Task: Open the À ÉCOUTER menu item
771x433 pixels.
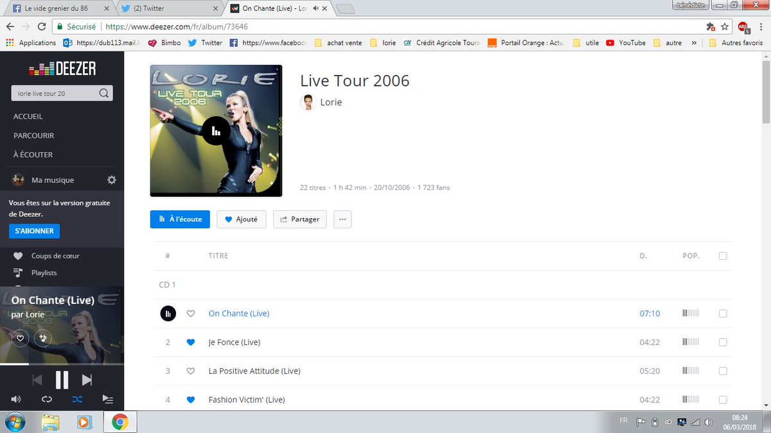Action: (33, 155)
